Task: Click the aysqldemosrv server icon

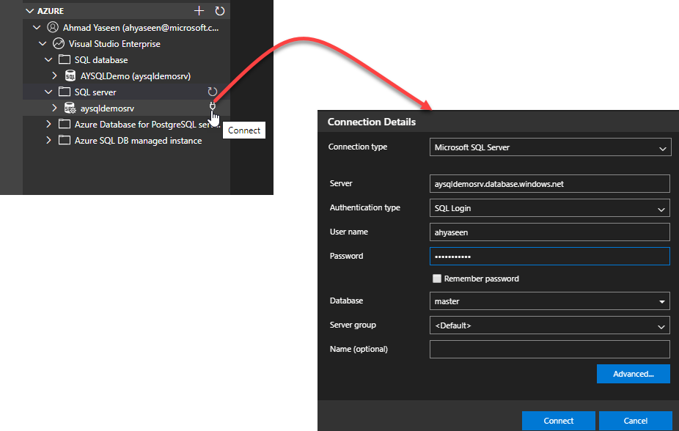Action: (x=70, y=108)
